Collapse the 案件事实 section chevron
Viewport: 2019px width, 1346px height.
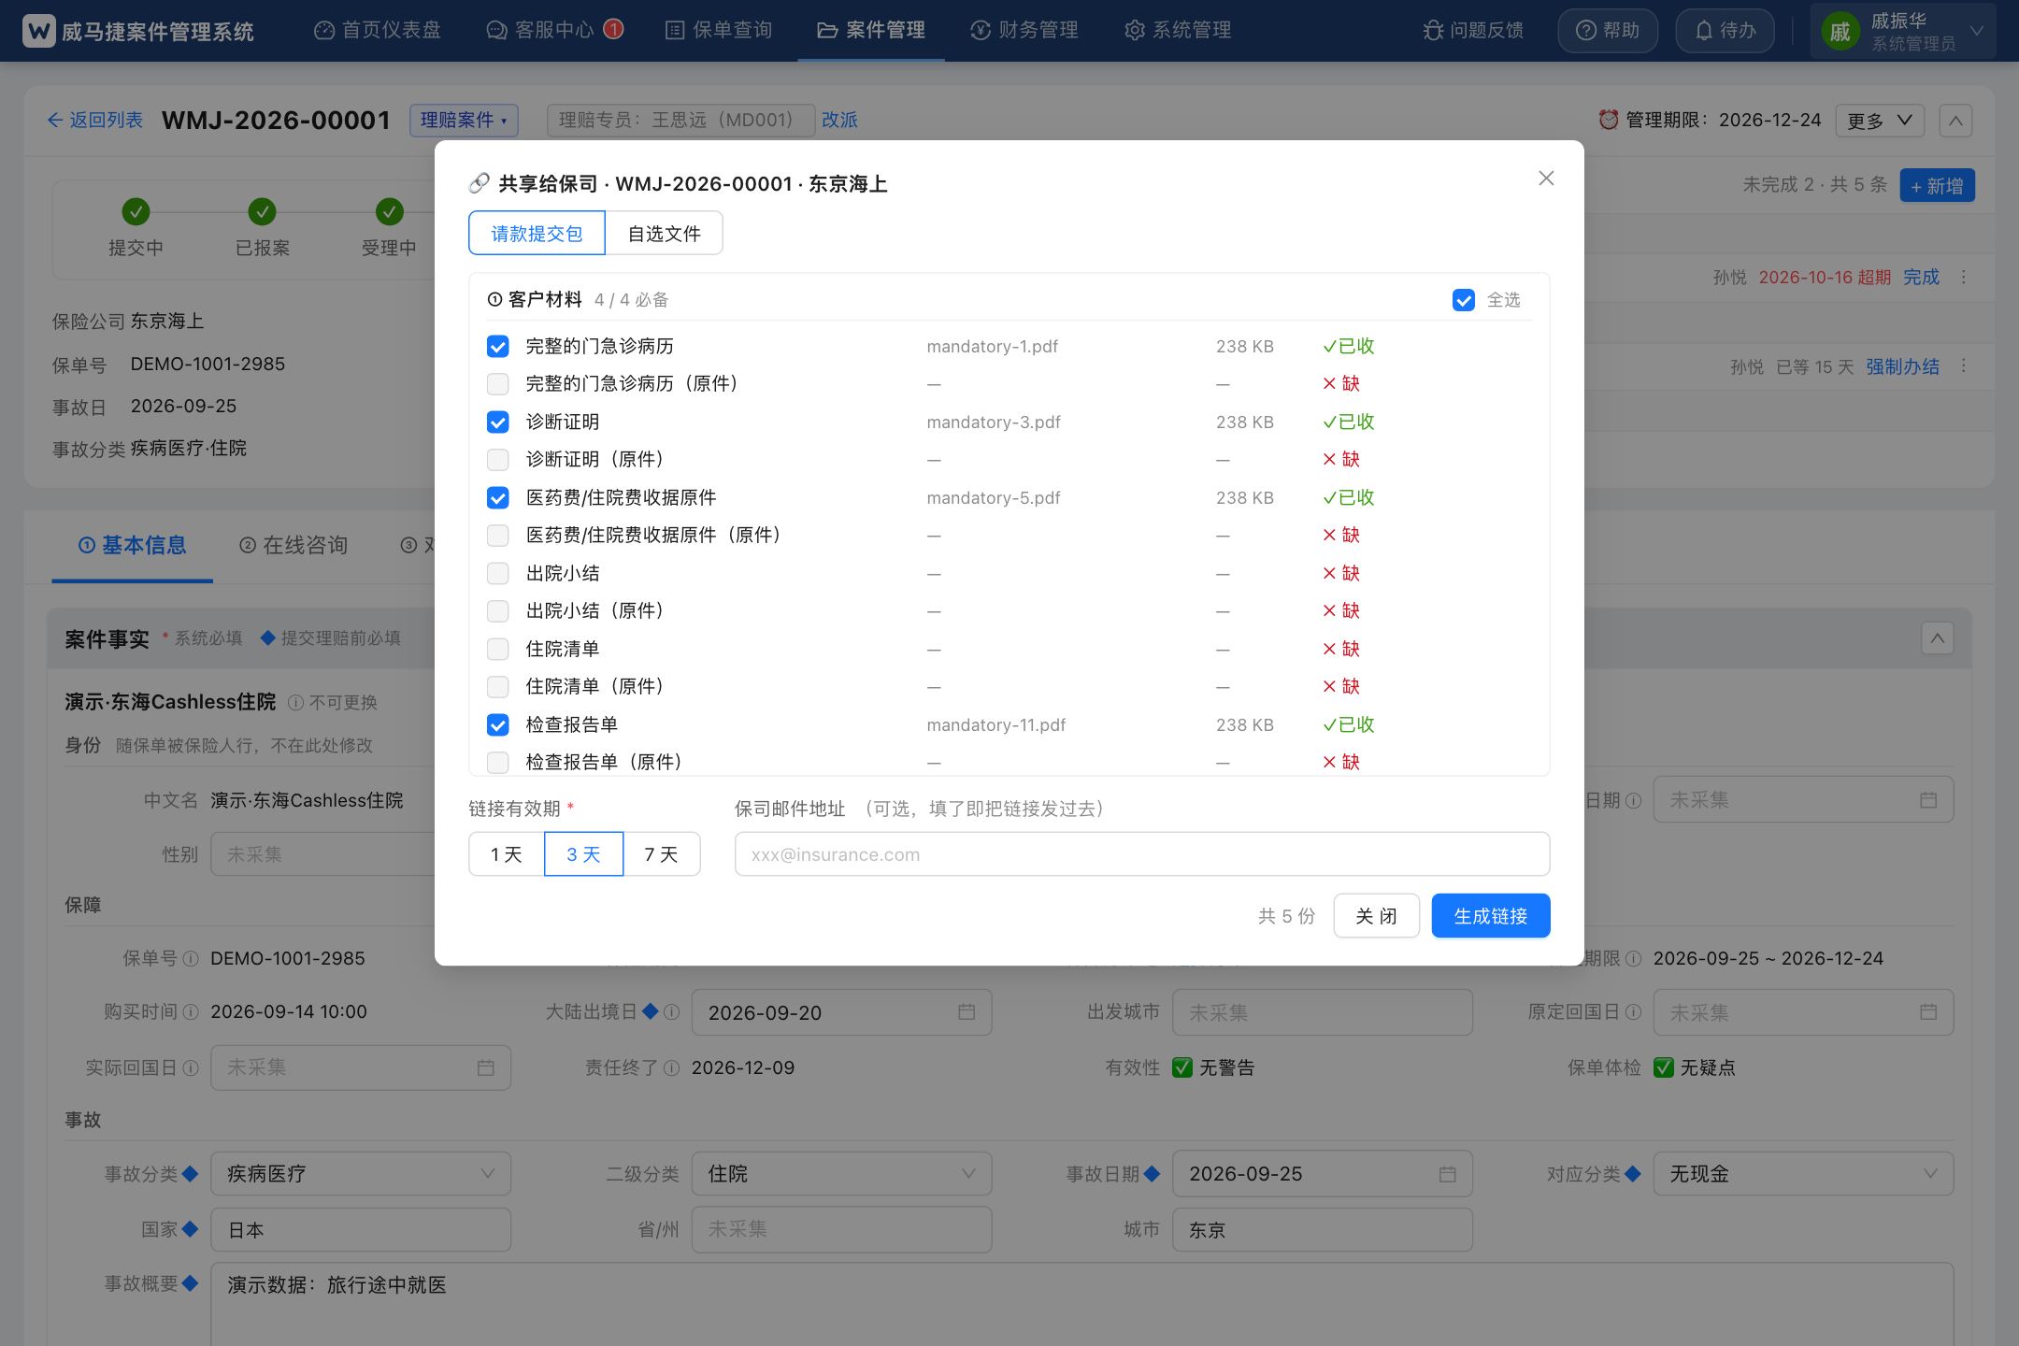click(x=1938, y=639)
